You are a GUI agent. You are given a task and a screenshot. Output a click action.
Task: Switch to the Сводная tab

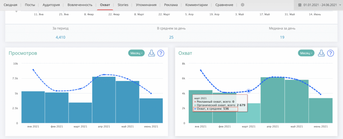[10, 5]
